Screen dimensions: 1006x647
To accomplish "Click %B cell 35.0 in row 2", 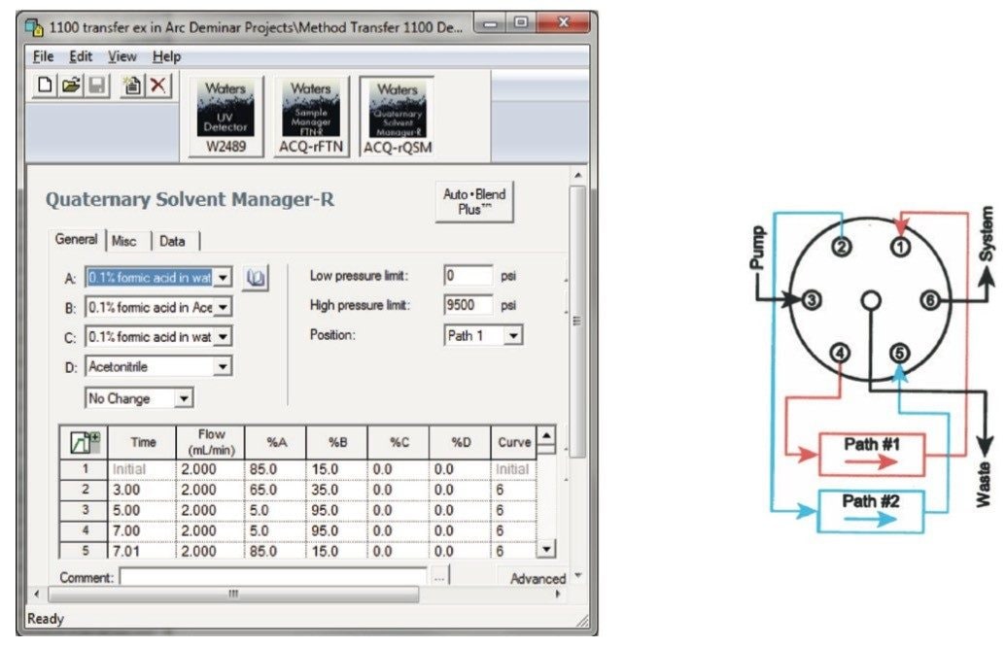I will [x=337, y=490].
